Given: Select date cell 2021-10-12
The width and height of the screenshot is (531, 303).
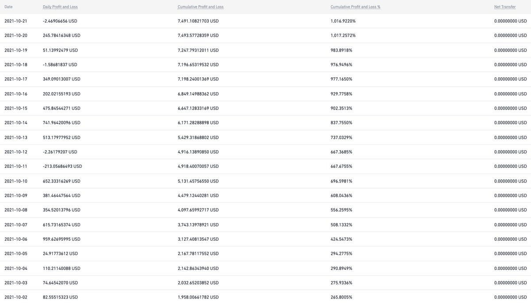Looking at the screenshot, I should click(16, 152).
